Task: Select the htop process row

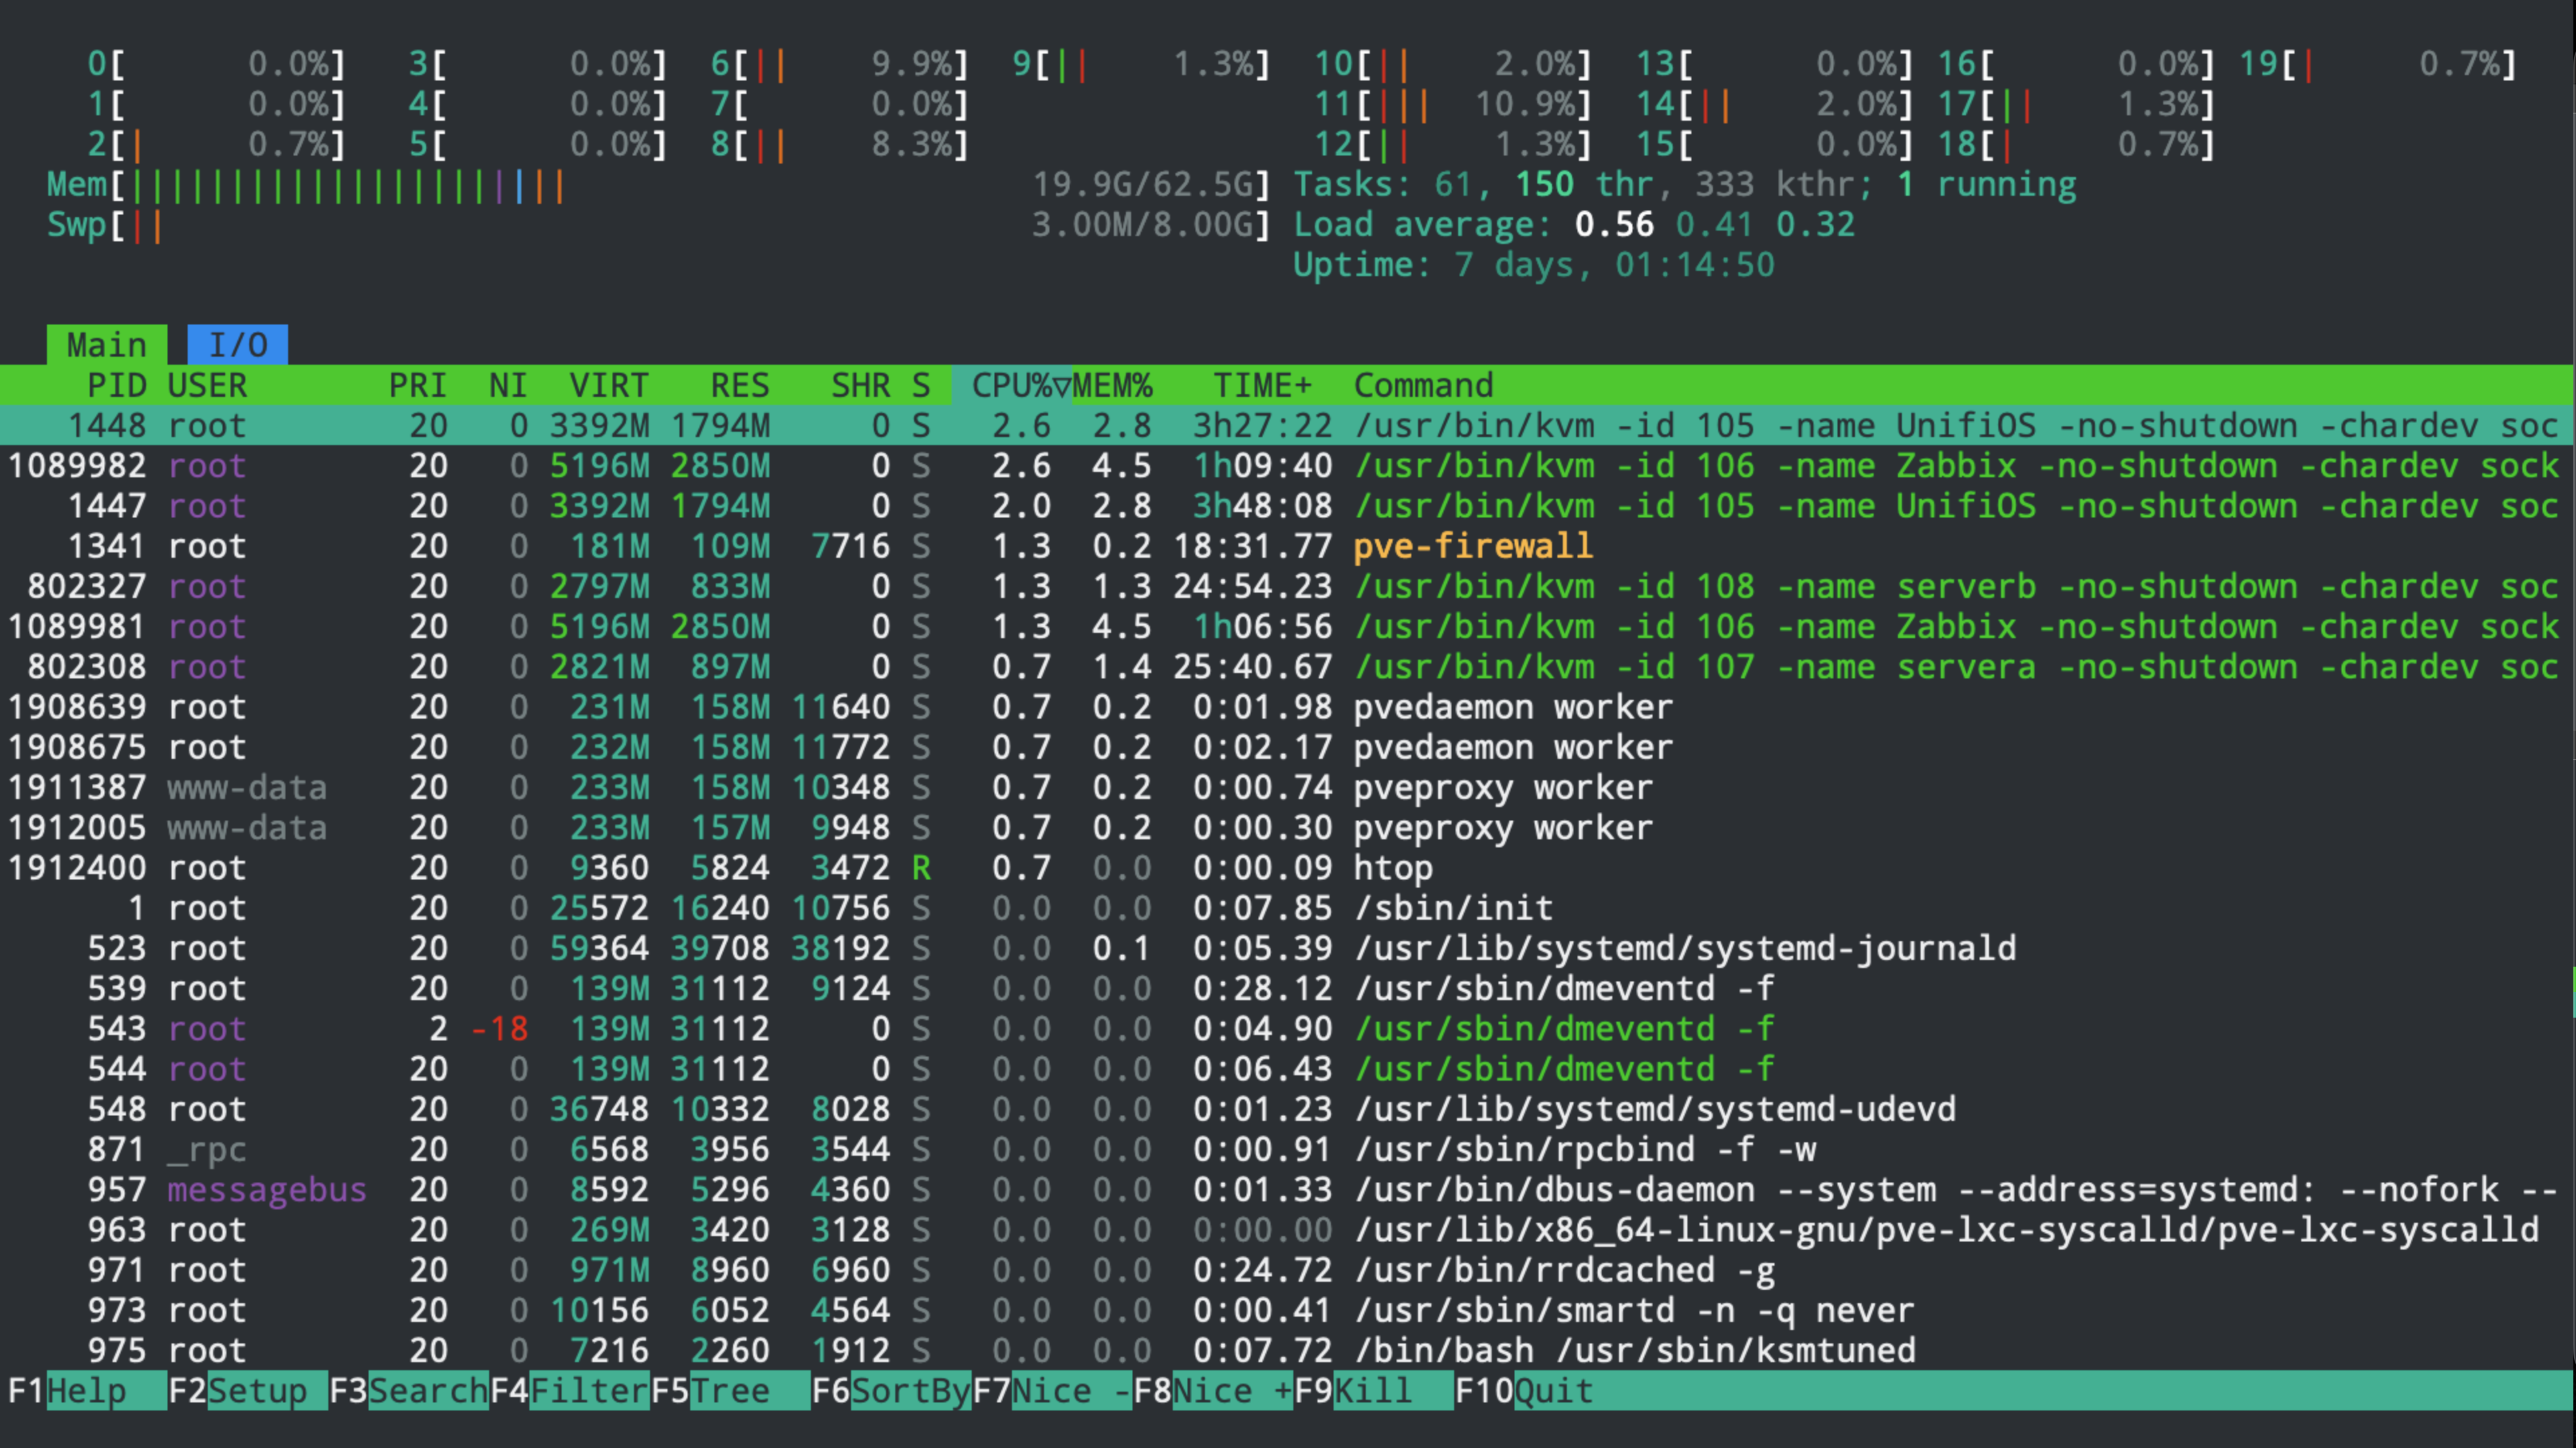Action: [x=1286, y=867]
